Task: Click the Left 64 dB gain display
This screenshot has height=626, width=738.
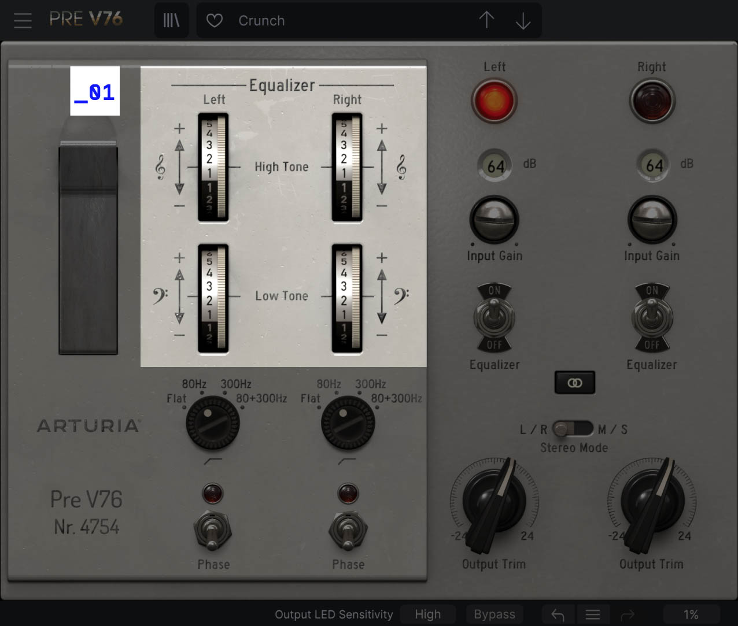Action: [495, 166]
